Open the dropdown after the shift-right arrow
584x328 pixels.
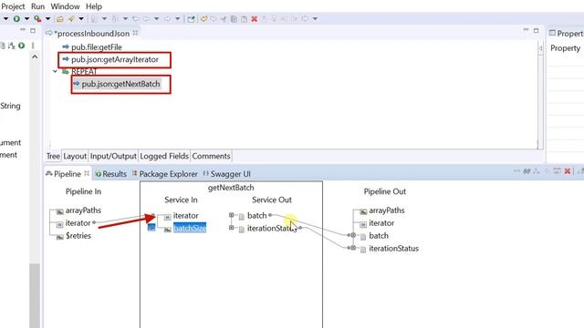click(315, 18)
